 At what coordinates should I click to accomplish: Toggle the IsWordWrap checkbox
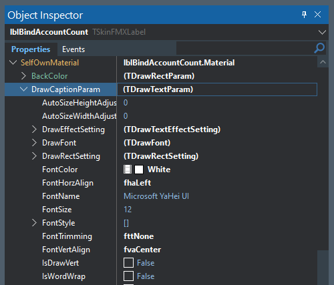point(128,276)
